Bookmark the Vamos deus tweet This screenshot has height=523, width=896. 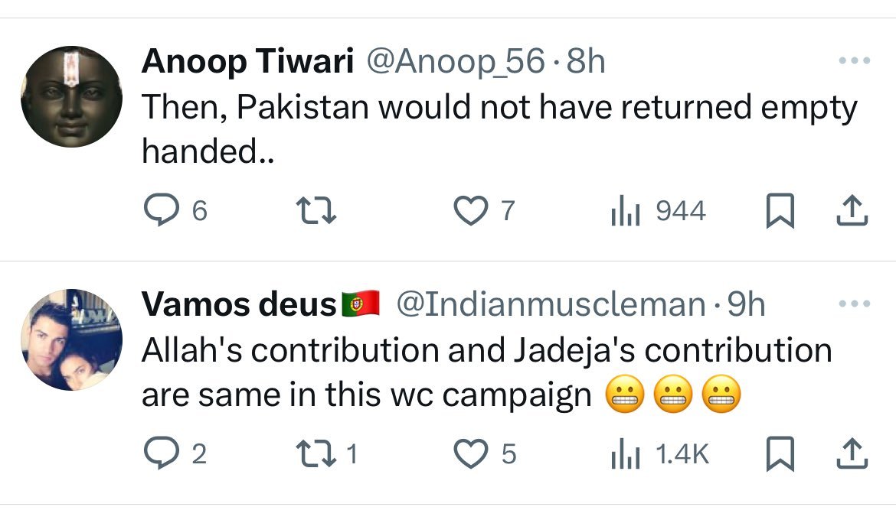tap(779, 454)
